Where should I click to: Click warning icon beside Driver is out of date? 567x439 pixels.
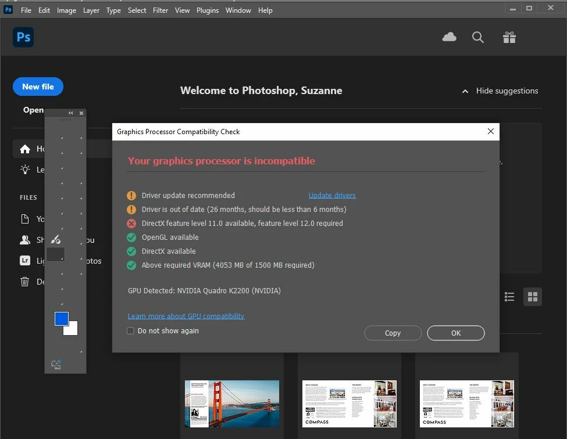(131, 210)
